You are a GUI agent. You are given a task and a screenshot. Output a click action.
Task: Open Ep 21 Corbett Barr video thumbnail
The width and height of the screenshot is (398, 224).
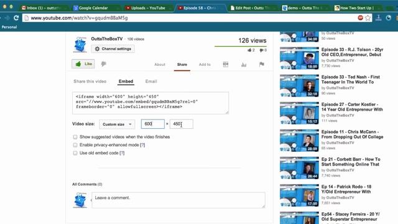tap(299, 168)
